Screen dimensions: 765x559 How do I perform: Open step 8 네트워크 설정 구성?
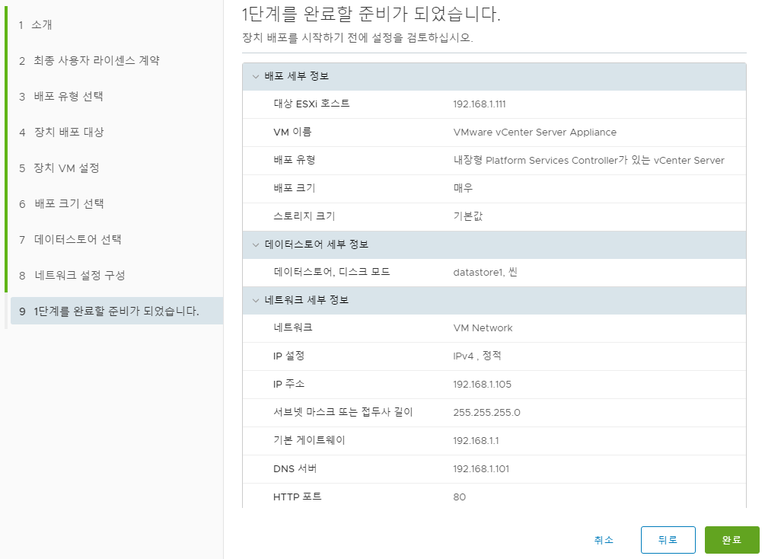point(72,276)
